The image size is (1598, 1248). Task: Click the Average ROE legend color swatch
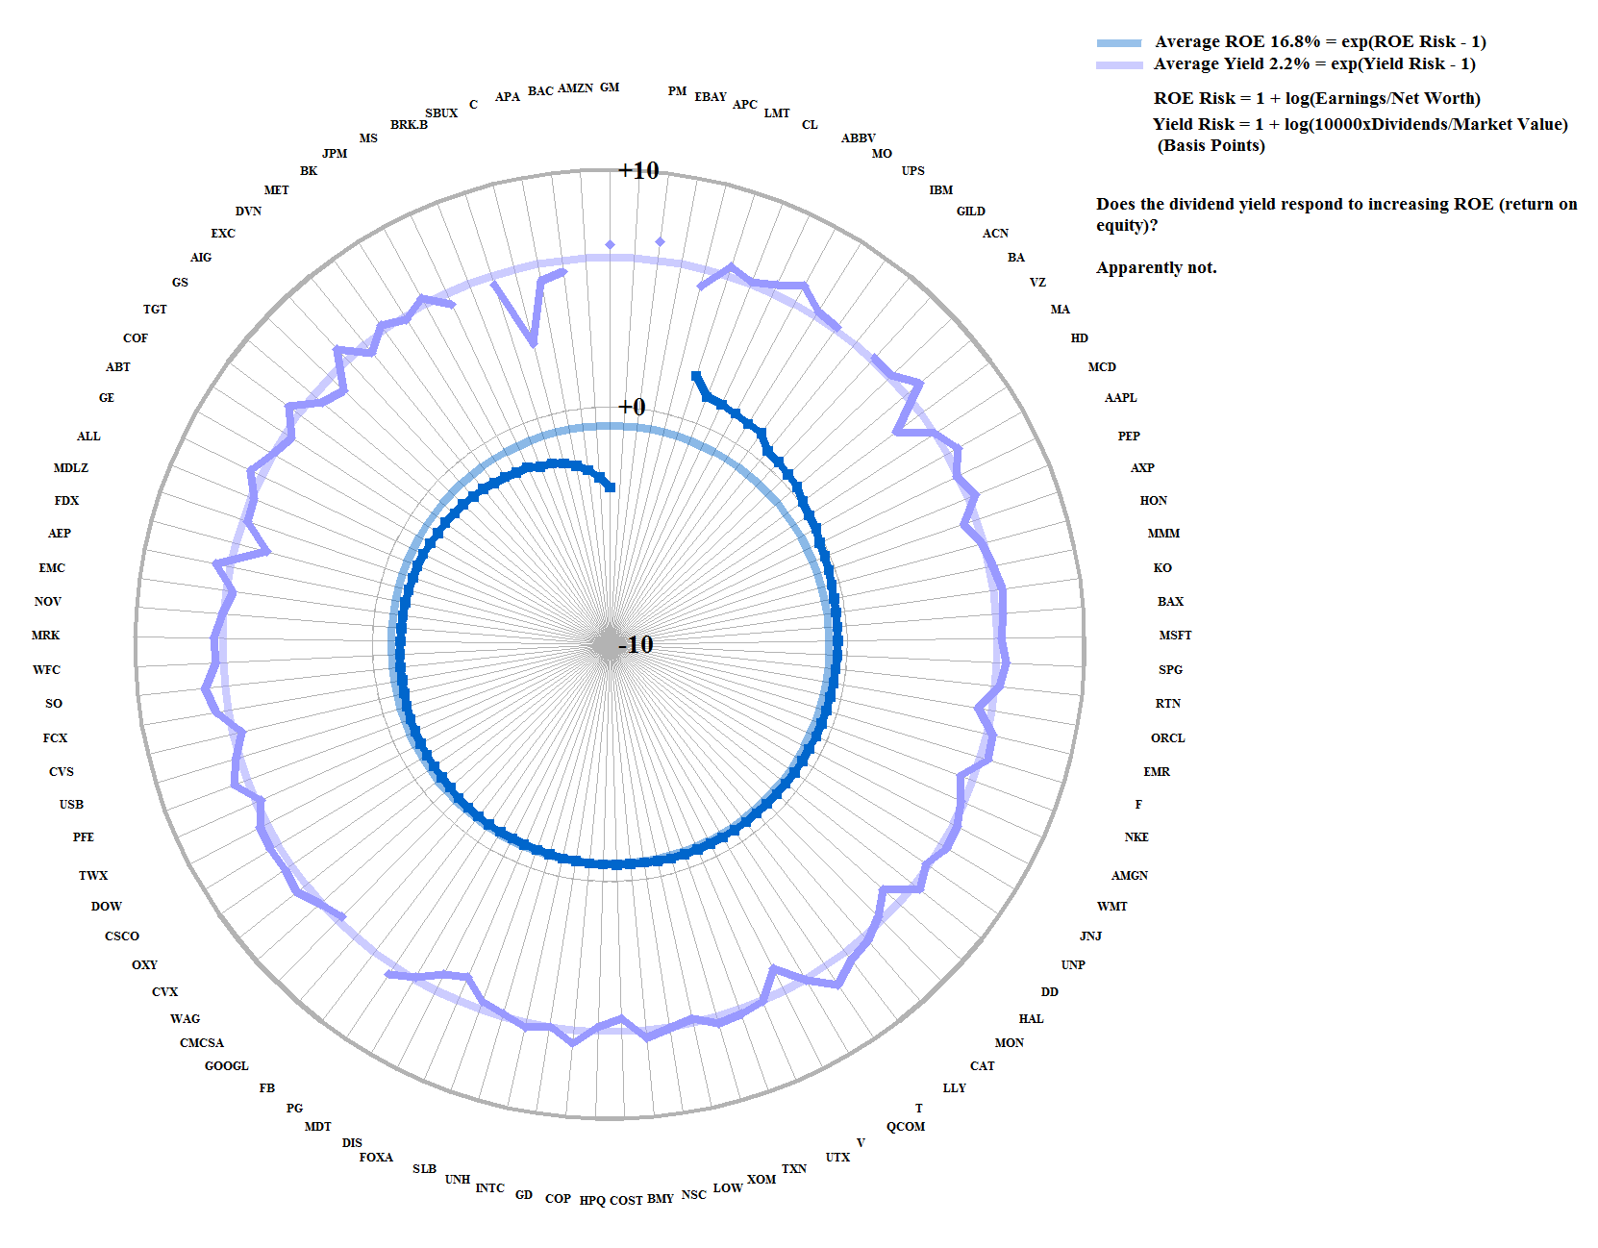[x=1118, y=43]
